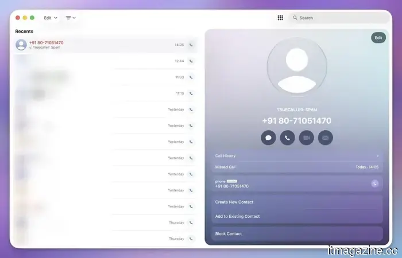Send a message to +91 80-71051470

[x=268, y=138]
